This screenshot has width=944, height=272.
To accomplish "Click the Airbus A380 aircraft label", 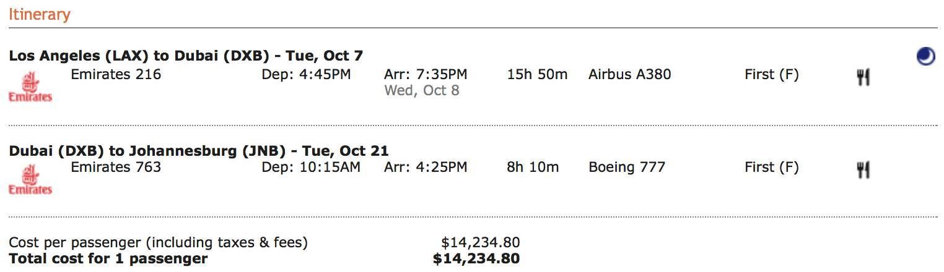I will [x=629, y=75].
